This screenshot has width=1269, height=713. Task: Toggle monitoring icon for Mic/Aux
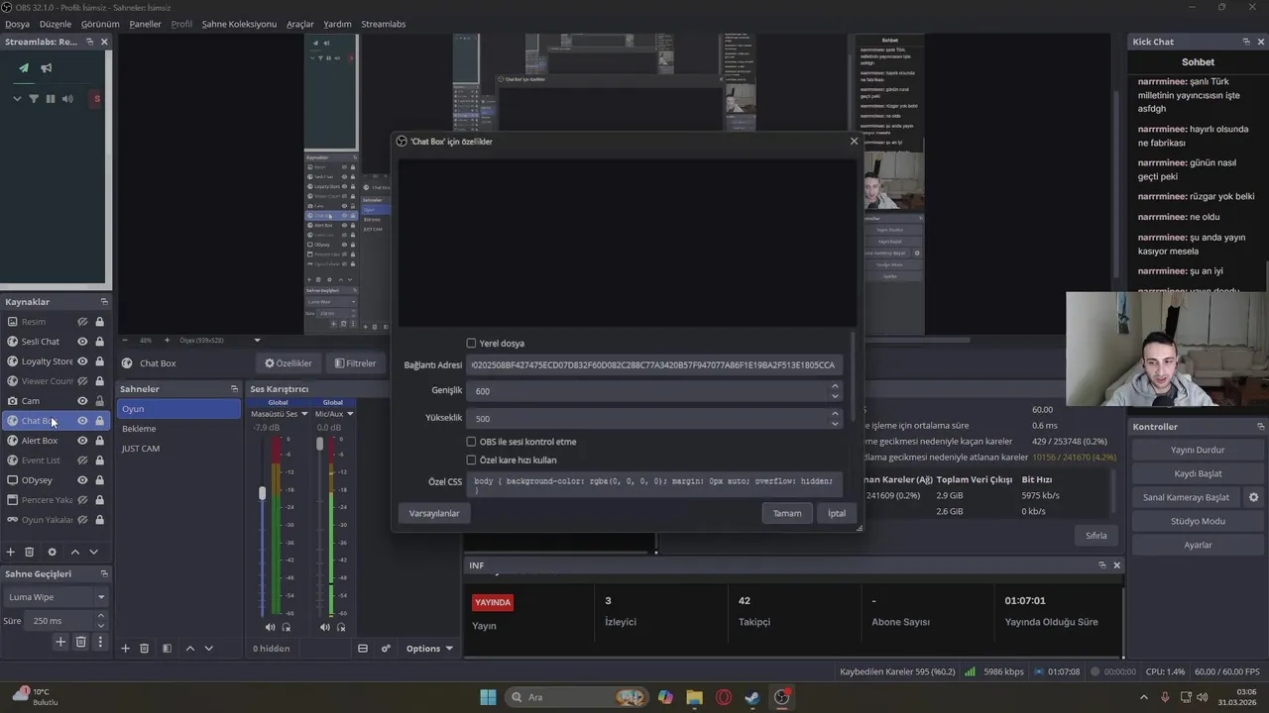coord(341,627)
